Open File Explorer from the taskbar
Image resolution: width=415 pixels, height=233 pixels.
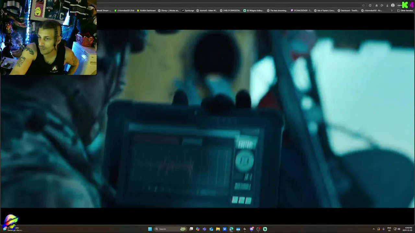[x=218, y=229]
